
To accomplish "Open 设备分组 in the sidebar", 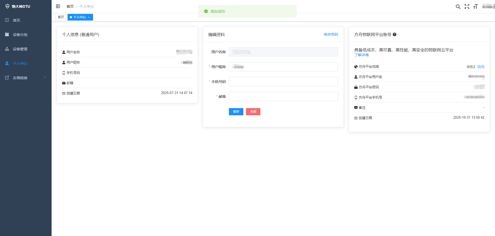I will pyautogui.click(x=20, y=35).
